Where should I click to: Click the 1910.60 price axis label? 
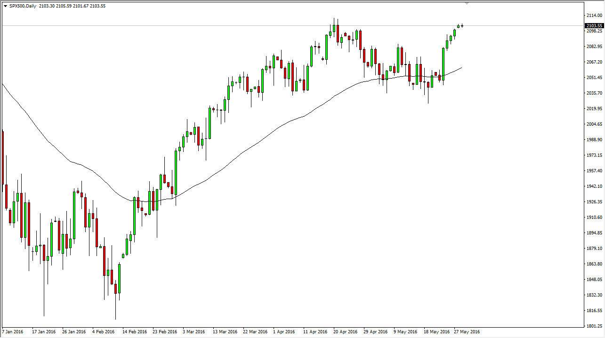594,217
